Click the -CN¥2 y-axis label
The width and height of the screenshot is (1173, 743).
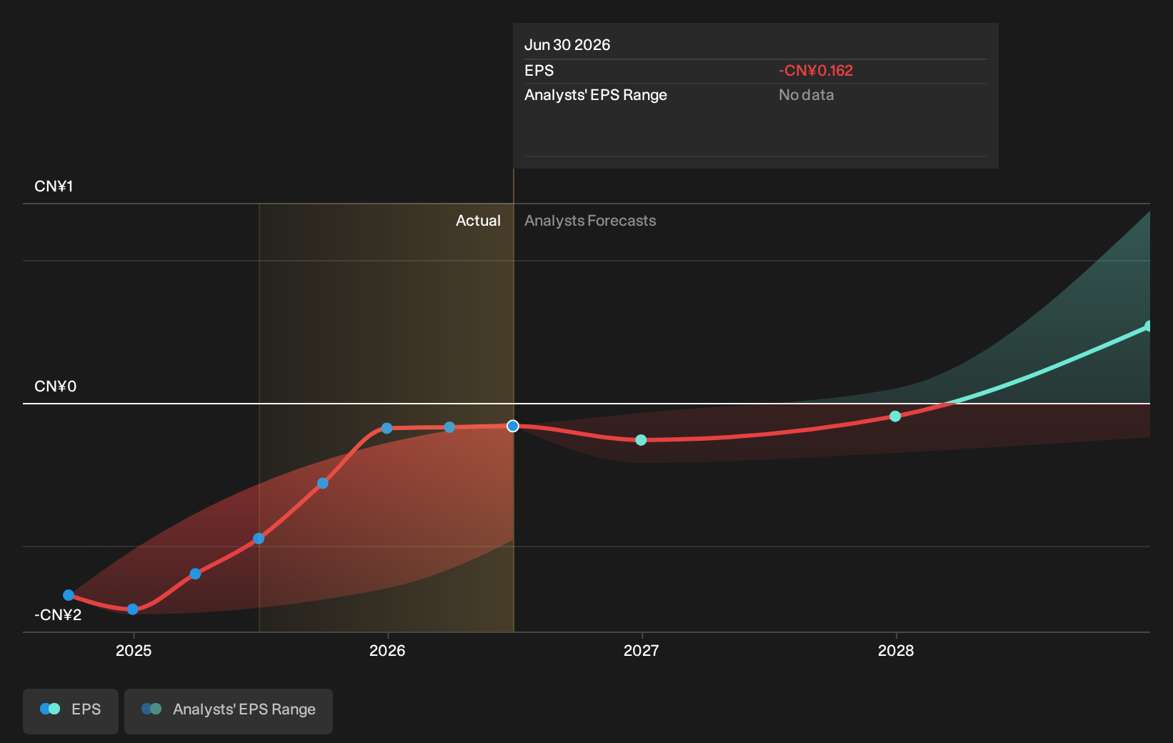[58, 615]
